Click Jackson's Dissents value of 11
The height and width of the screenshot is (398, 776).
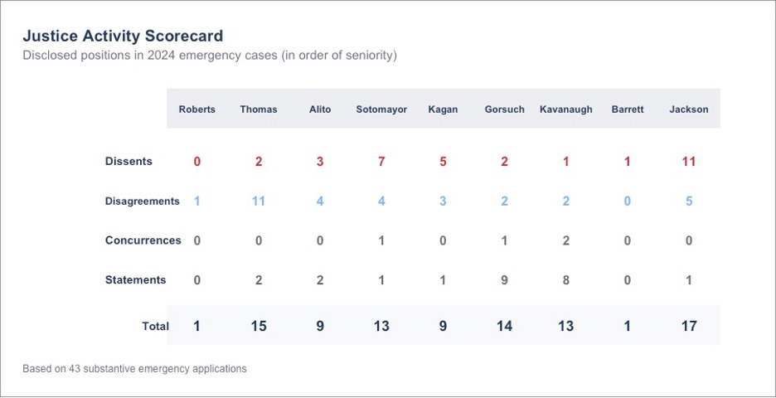tap(689, 162)
